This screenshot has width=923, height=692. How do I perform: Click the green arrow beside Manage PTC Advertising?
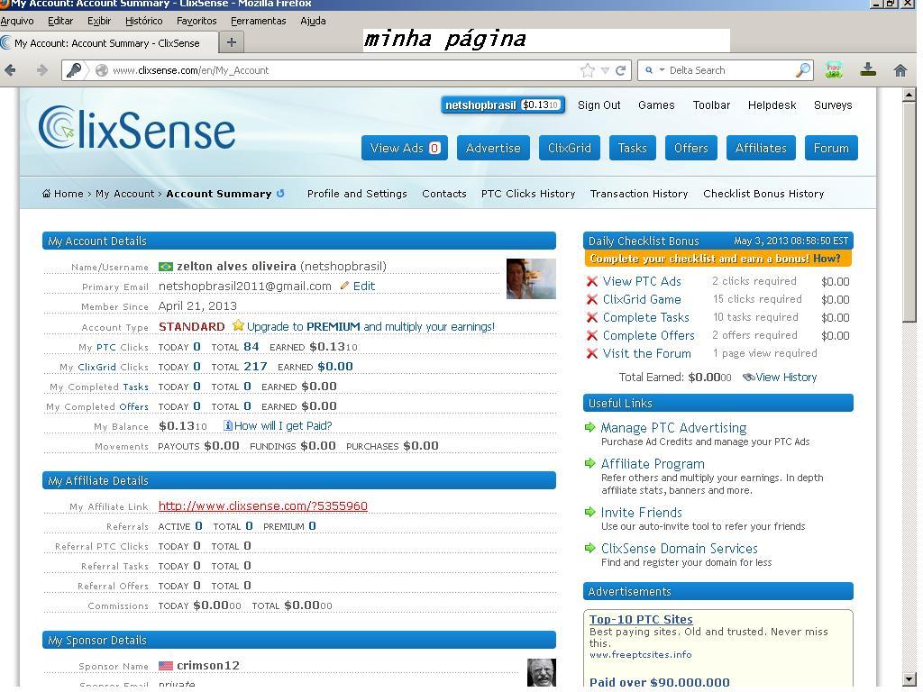[x=589, y=427]
